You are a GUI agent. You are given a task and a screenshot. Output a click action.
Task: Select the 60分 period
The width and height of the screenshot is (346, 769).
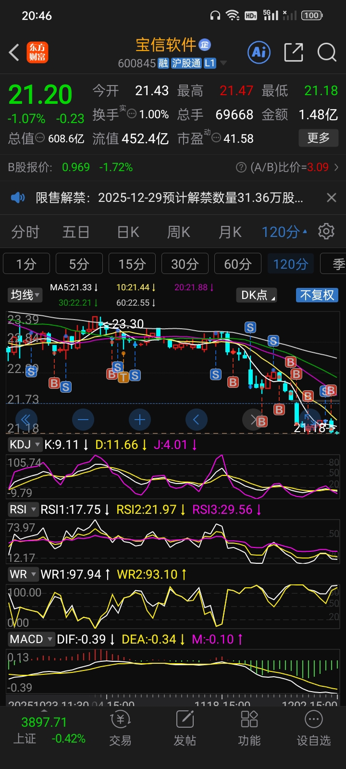point(238,263)
